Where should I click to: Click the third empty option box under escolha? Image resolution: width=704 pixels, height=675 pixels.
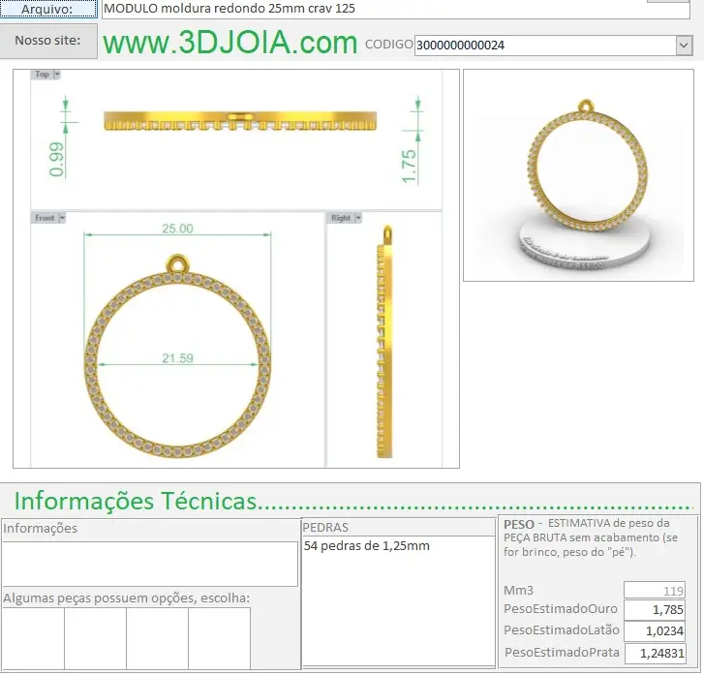(157, 638)
